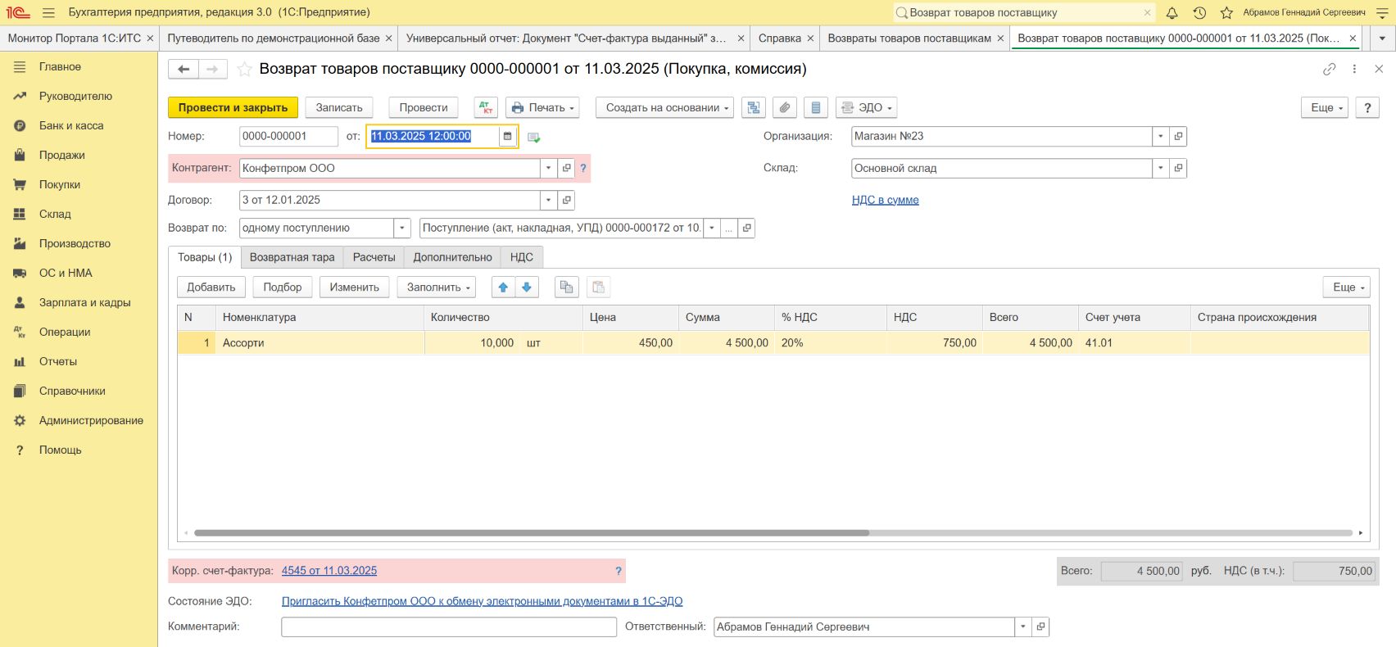
Task: Open the Возврат по dropdown
Action: coord(402,228)
